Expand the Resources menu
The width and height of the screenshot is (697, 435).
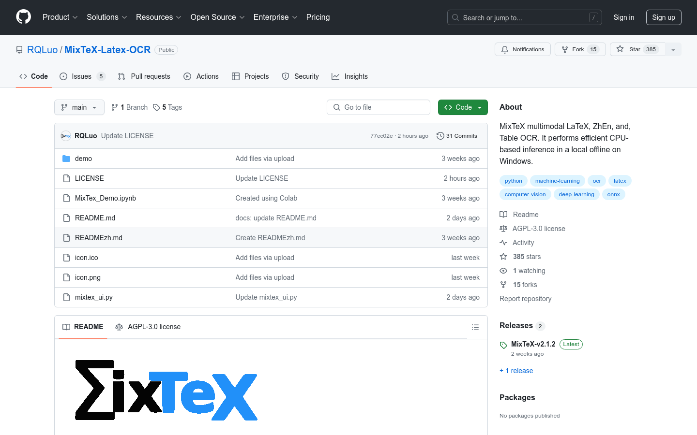159,17
